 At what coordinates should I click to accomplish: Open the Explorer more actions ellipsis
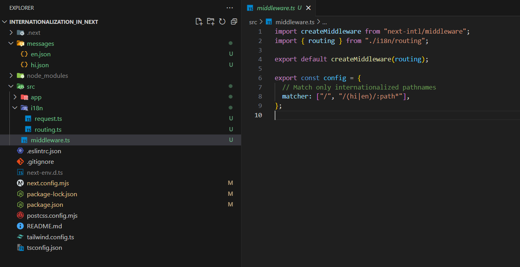click(x=230, y=8)
